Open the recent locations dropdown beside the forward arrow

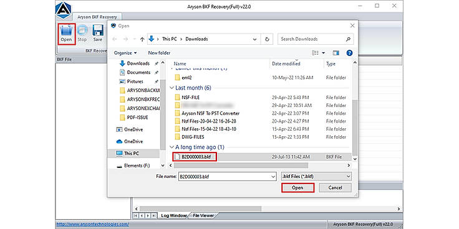click(x=134, y=39)
